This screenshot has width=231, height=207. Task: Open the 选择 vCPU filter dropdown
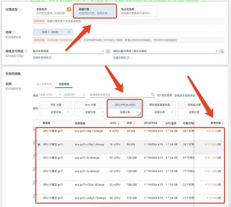(x=50, y=95)
